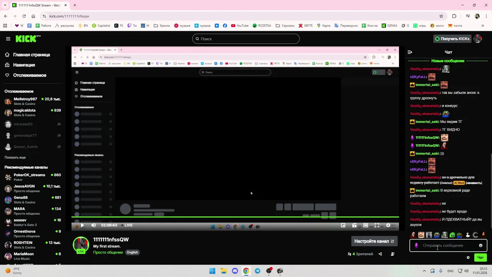Open the player settings gear
The width and height of the screenshot is (492, 277).
388,225
